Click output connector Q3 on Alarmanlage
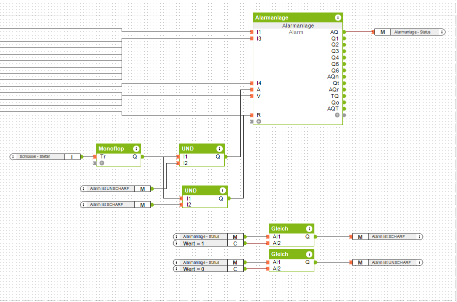Screen dimensions: 457x302 click(344, 51)
